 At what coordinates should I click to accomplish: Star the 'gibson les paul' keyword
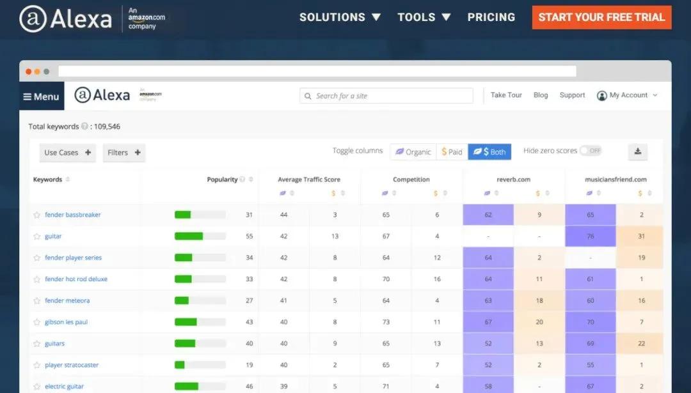(x=37, y=323)
